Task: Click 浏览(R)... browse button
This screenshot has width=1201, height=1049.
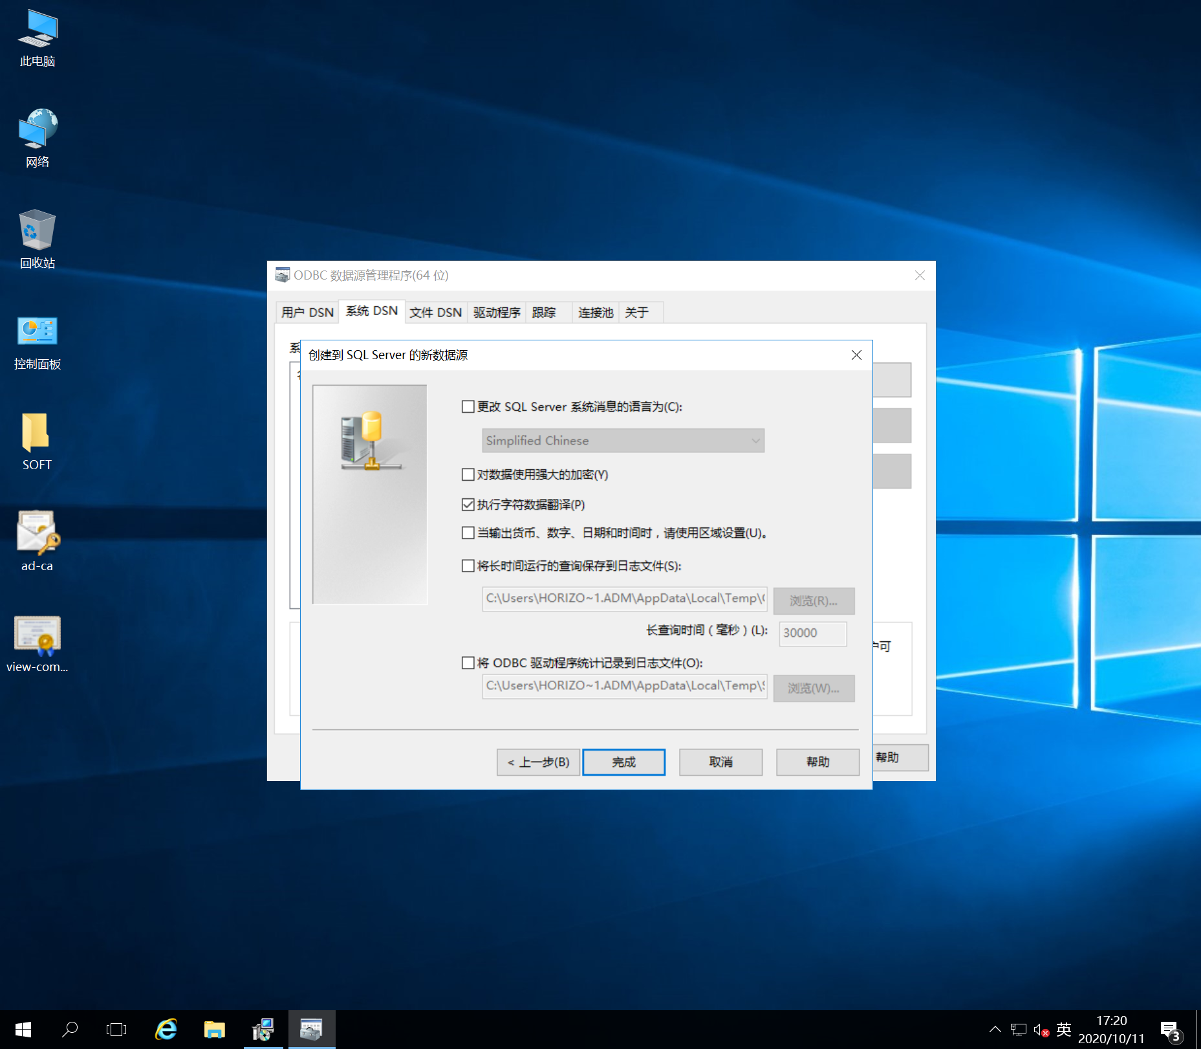Action: coord(814,601)
